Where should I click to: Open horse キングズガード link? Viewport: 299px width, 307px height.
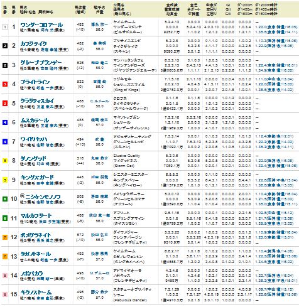(37, 178)
